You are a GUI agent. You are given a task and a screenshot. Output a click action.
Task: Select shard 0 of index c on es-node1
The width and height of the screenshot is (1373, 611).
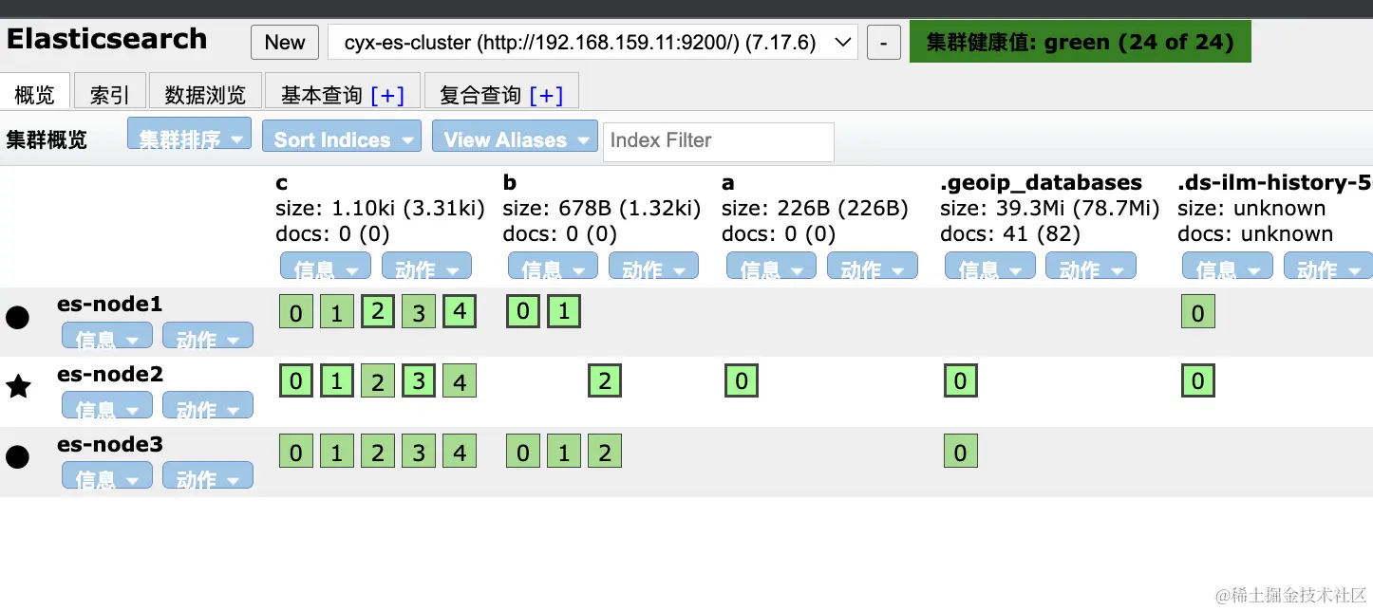click(296, 311)
